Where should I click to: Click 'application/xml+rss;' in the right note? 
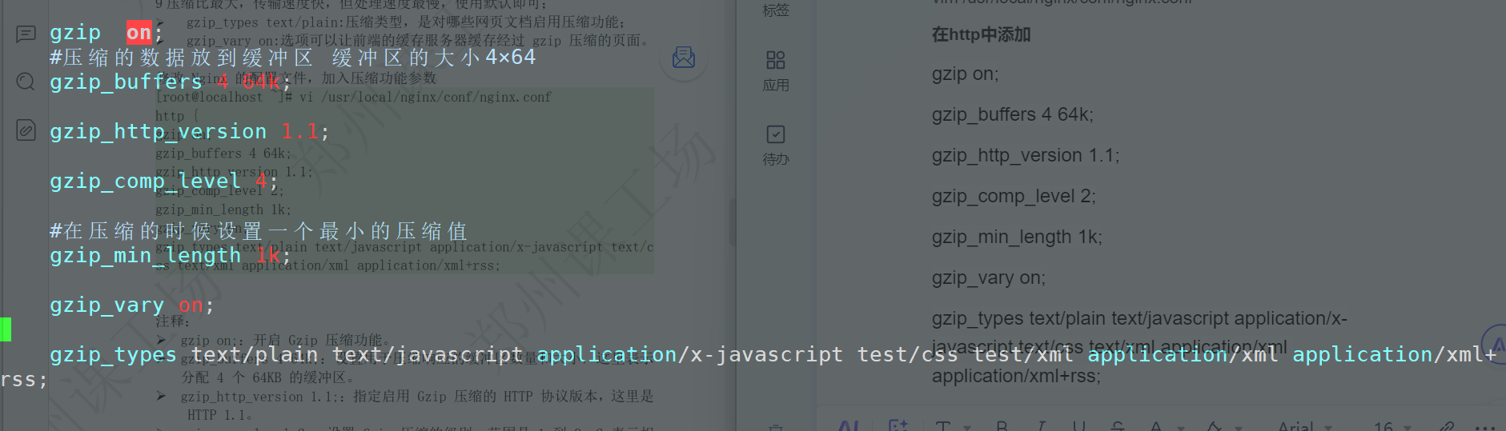1016,376
